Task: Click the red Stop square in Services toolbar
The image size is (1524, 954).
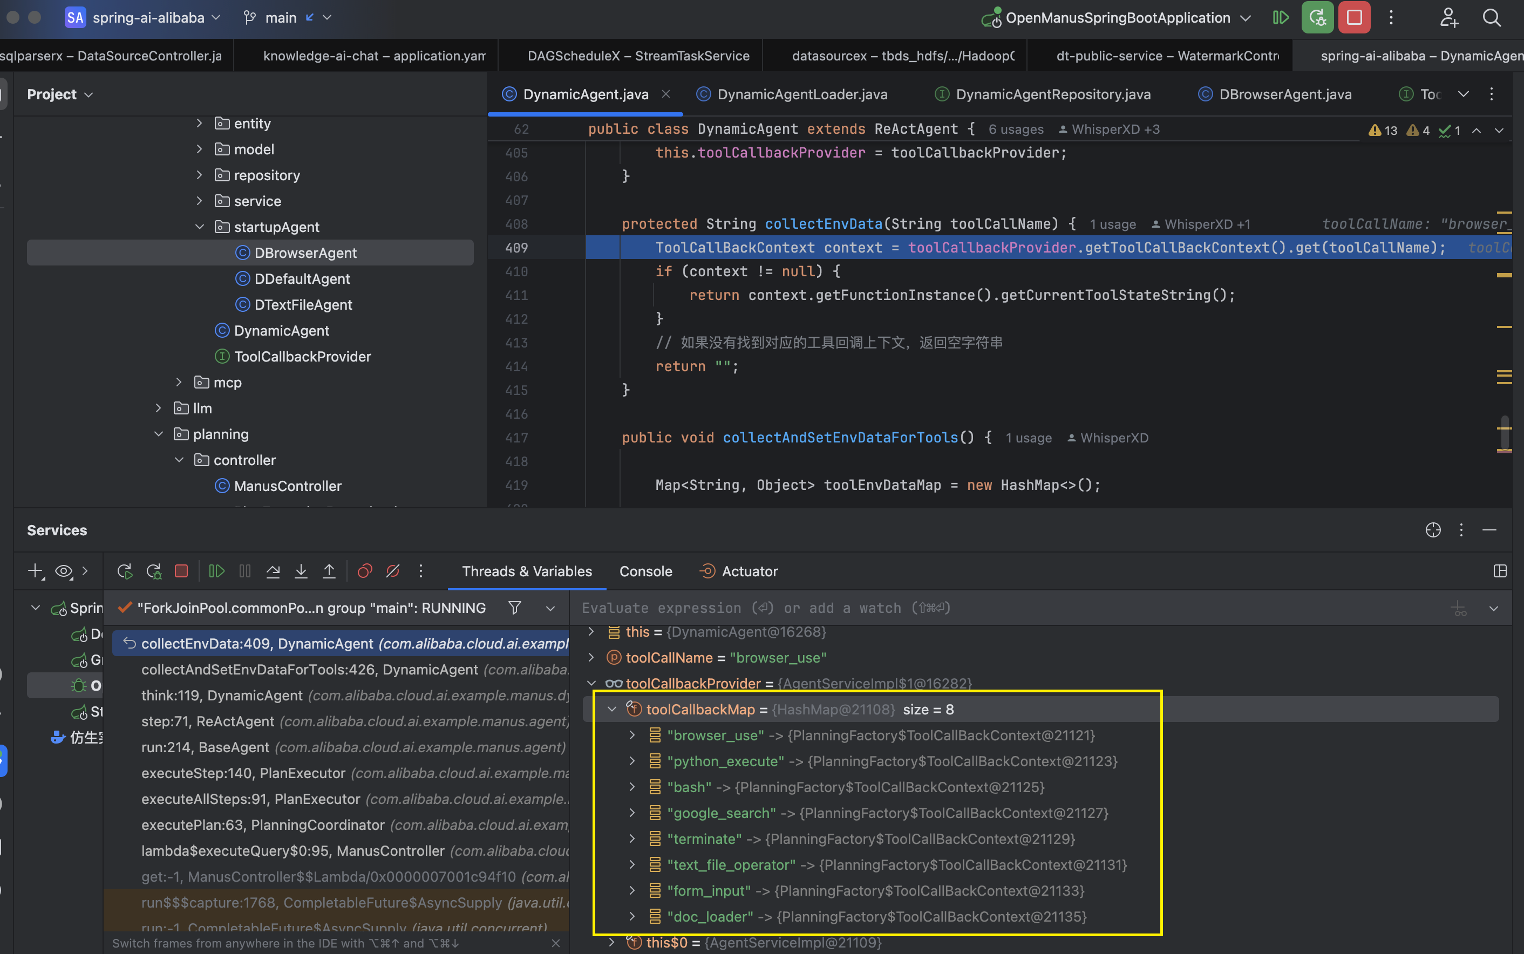Action: pyautogui.click(x=181, y=571)
